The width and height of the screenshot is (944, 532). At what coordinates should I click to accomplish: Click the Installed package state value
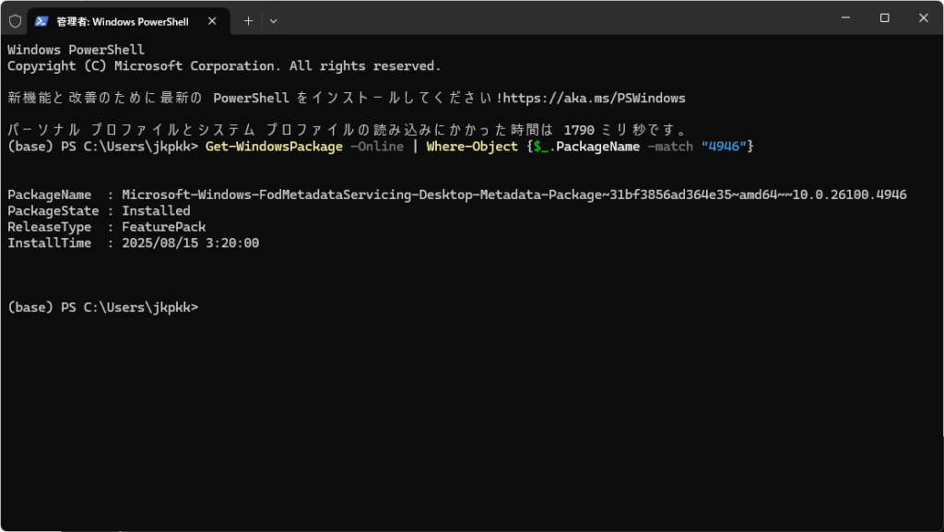coord(156,210)
